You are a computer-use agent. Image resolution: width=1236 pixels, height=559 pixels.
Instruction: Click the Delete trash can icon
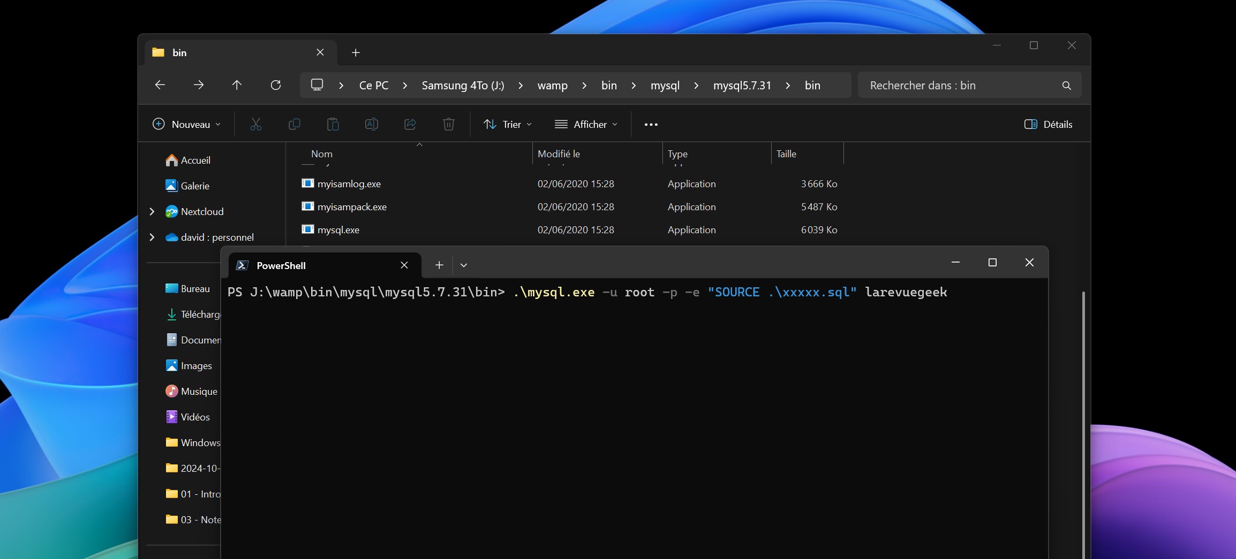449,124
